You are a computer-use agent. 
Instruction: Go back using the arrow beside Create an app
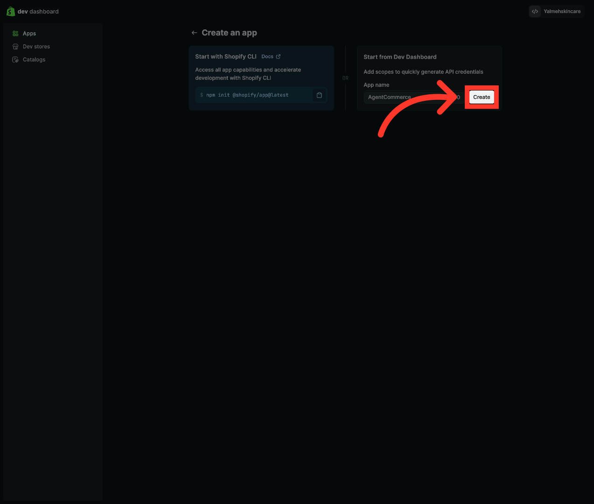click(x=194, y=33)
